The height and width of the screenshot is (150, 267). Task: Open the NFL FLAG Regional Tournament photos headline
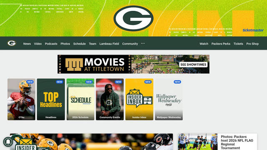237,142
